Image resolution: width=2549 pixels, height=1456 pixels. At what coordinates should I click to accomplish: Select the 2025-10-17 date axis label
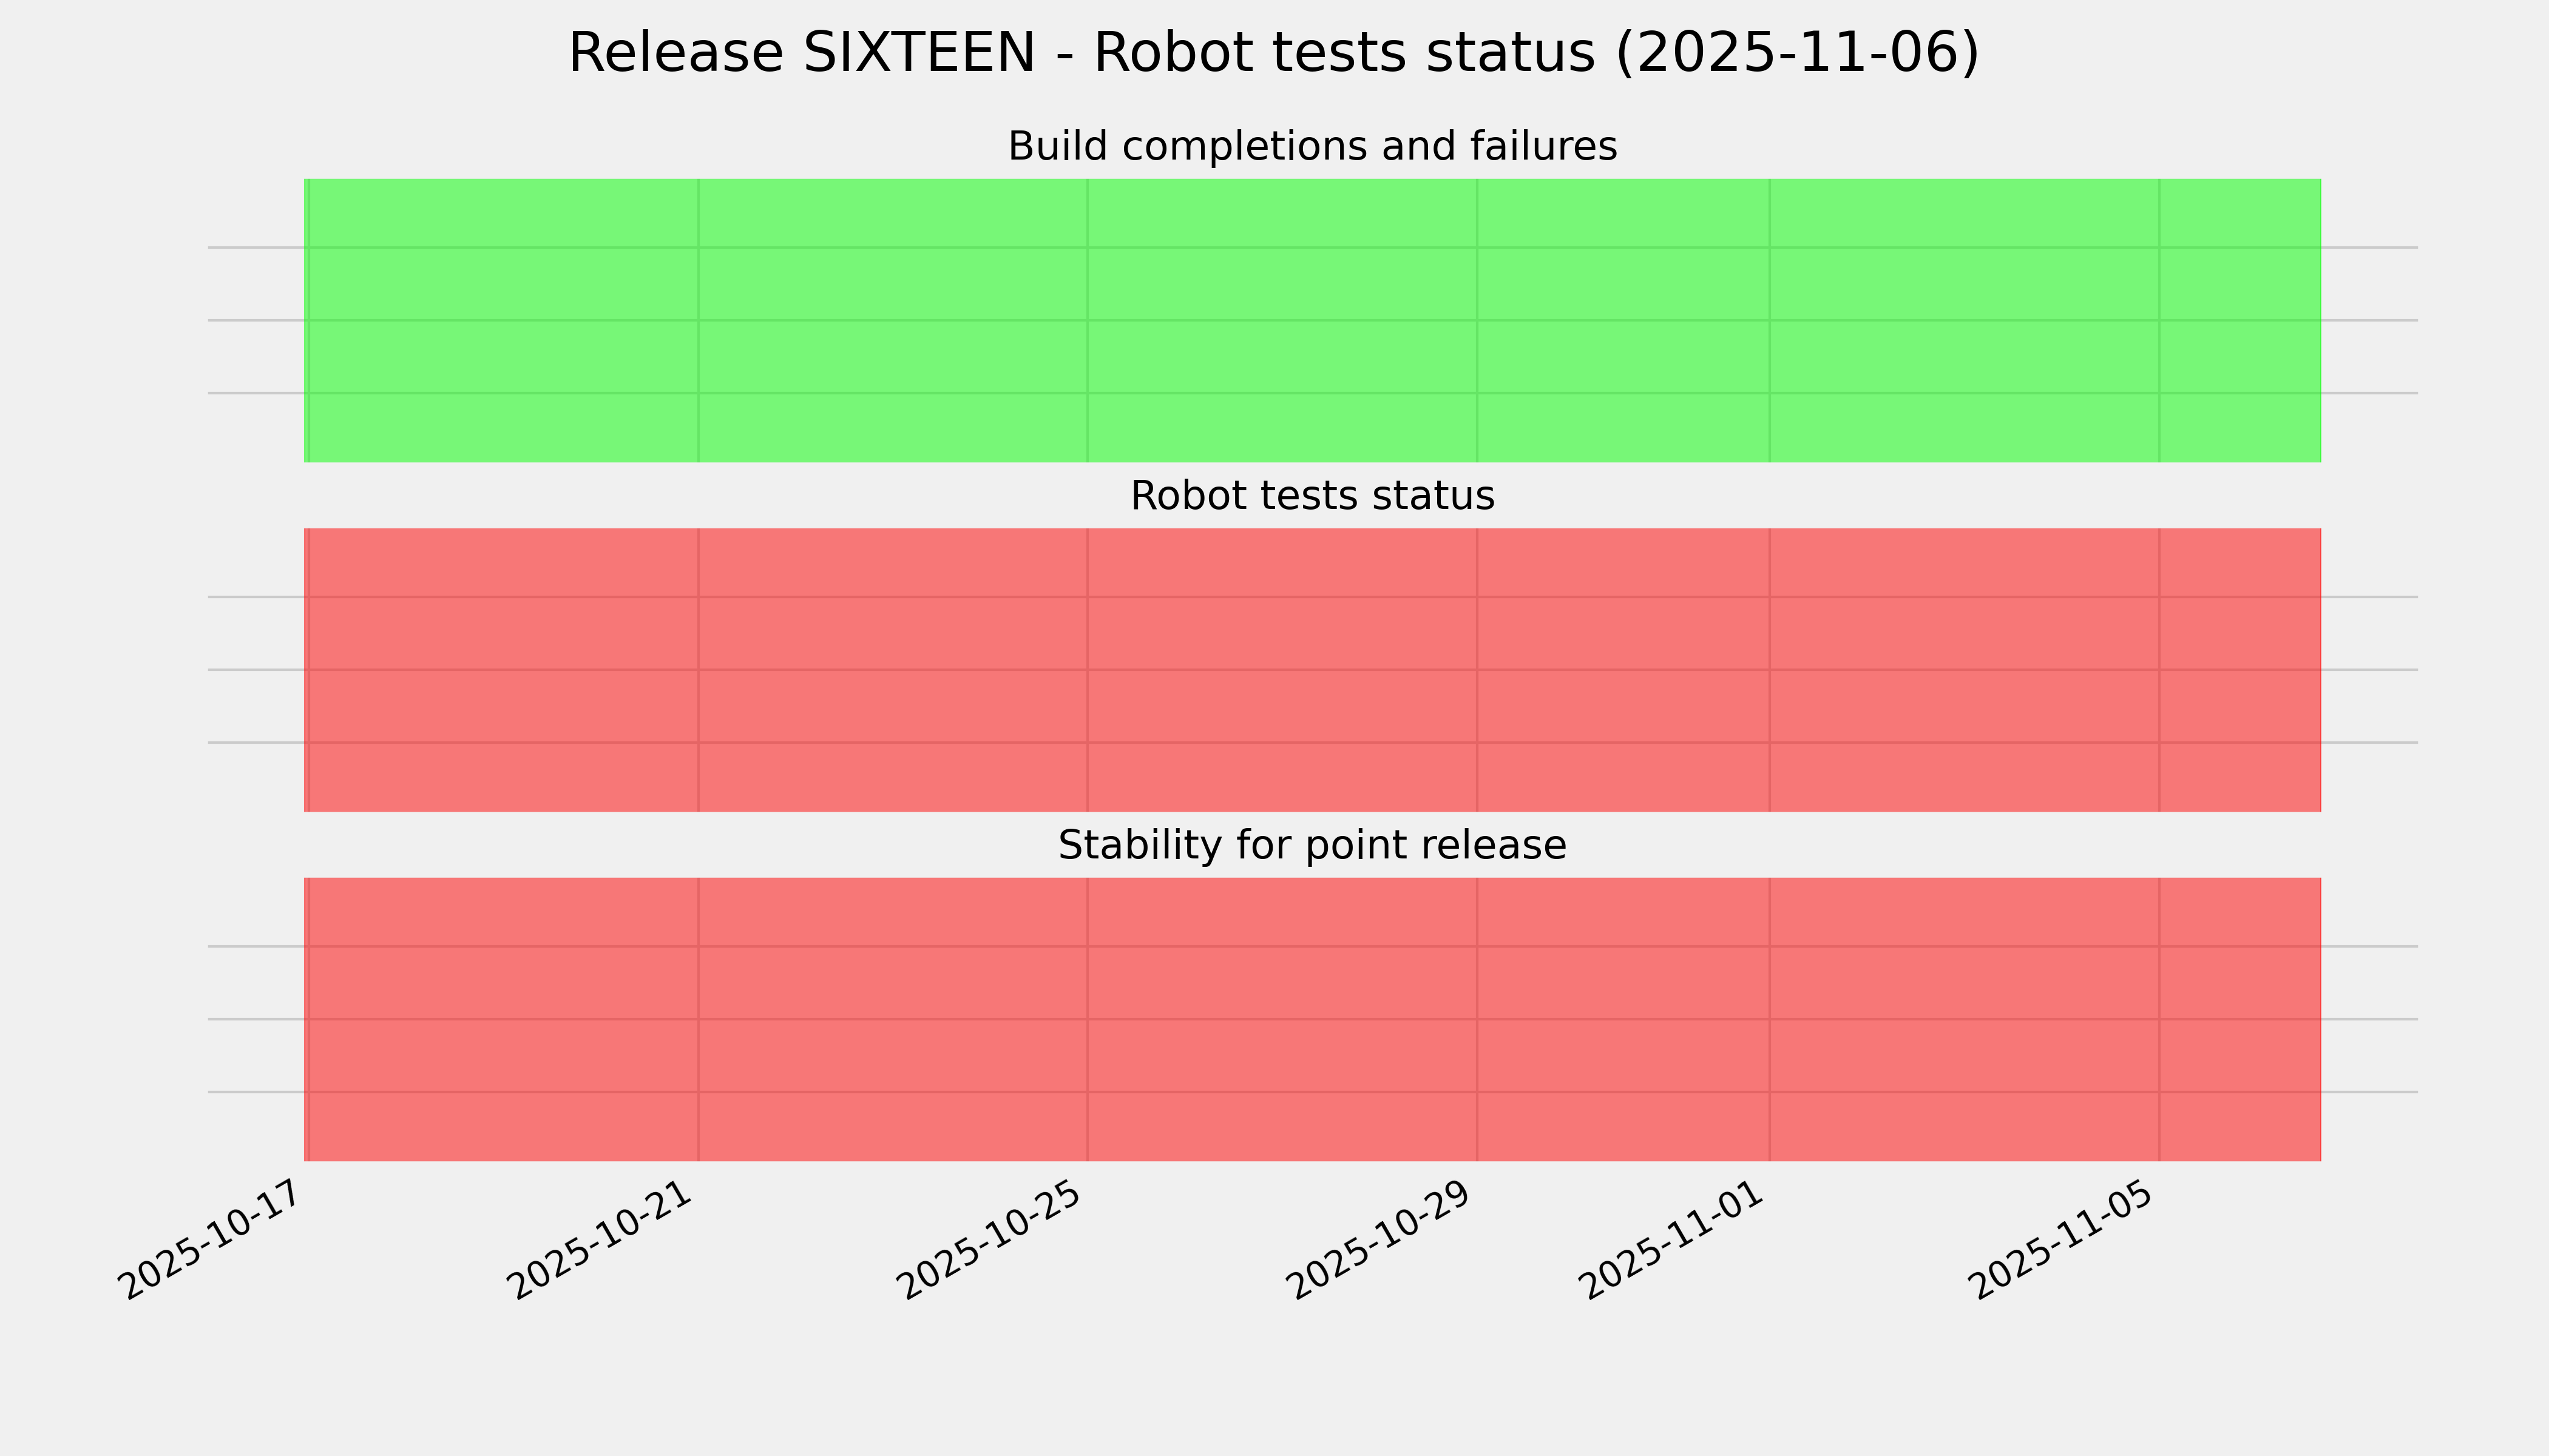coord(210,1242)
